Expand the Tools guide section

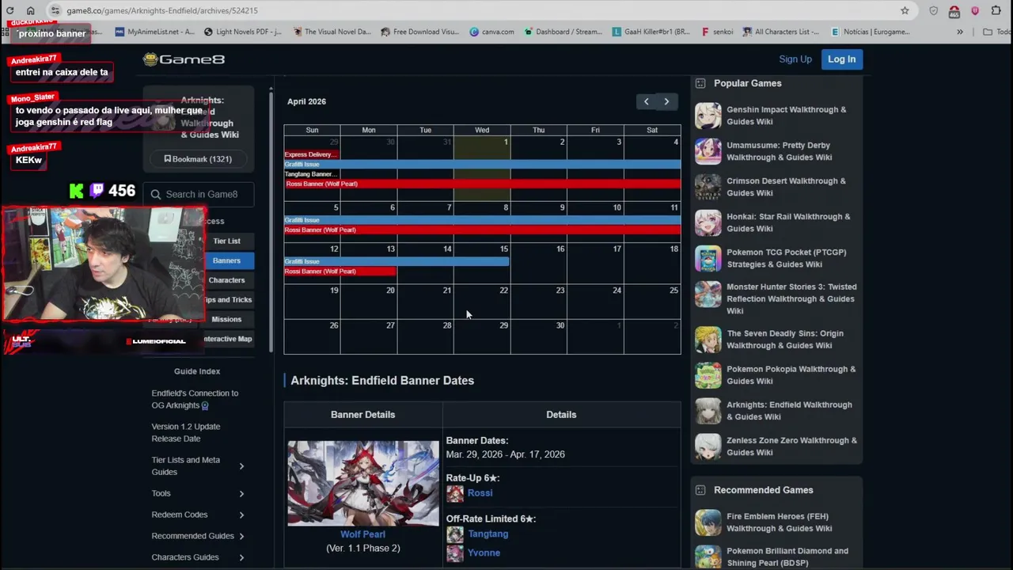tap(241, 494)
